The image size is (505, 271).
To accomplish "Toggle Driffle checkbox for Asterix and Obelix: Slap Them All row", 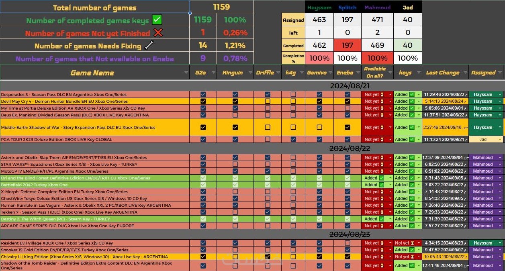I will (x=268, y=157).
